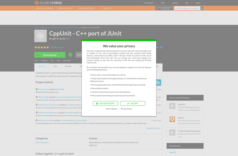Click Join in header
Viewport: 238px width, 156px height.
(x=186, y=3)
